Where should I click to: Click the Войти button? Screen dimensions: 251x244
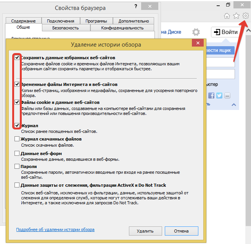(226, 32)
